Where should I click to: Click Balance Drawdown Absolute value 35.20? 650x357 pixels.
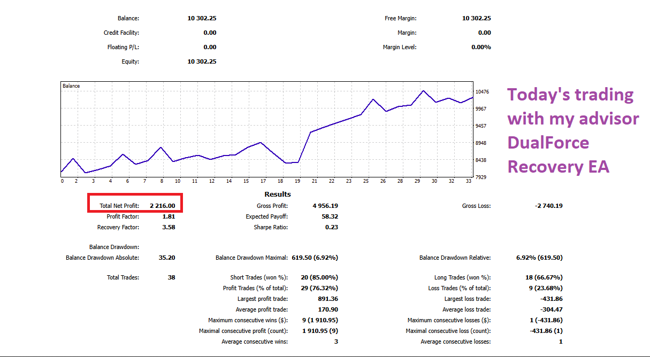click(167, 258)
